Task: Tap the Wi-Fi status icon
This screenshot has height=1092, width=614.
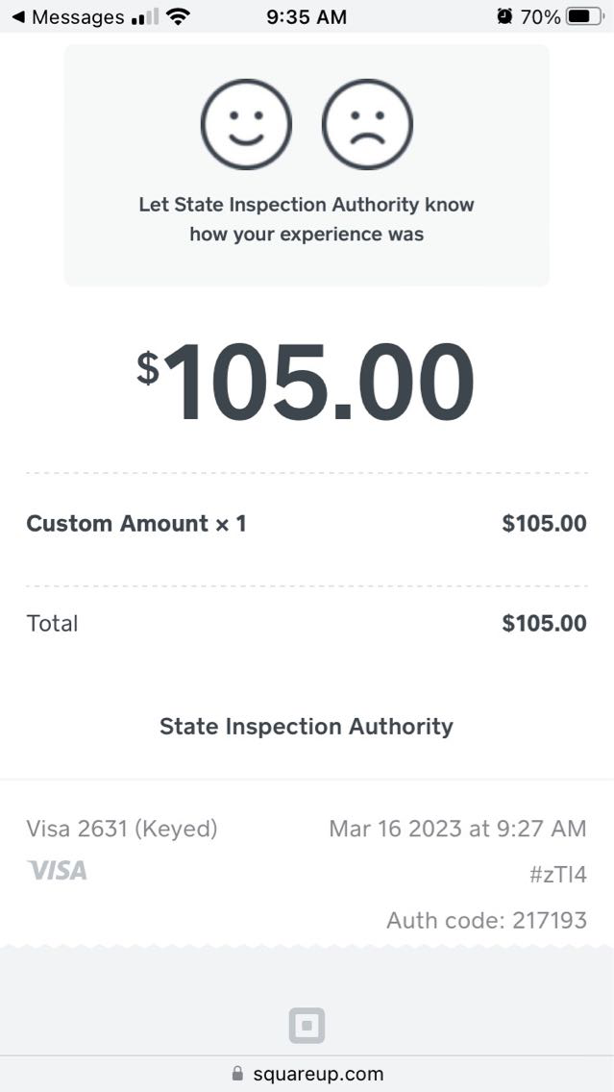Action: click(x=178, y=16)
